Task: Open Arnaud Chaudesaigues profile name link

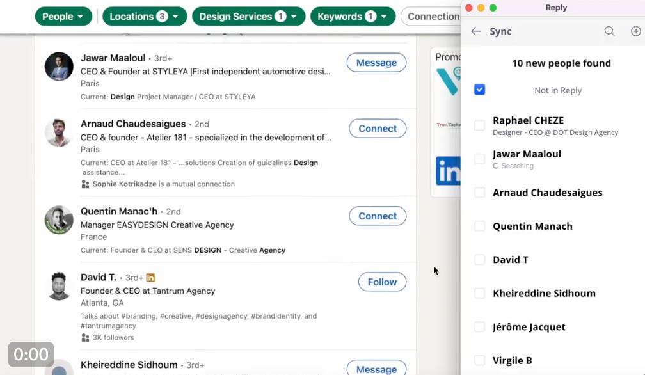Action: 133,124
